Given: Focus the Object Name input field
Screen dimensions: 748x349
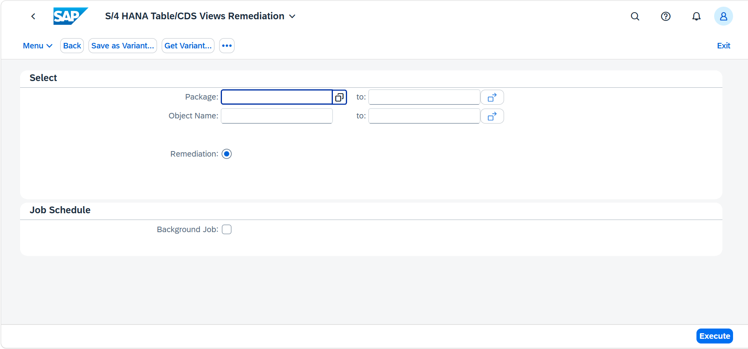Looking at the screenshot, I should pyautogui.click(x=277, y=116).
